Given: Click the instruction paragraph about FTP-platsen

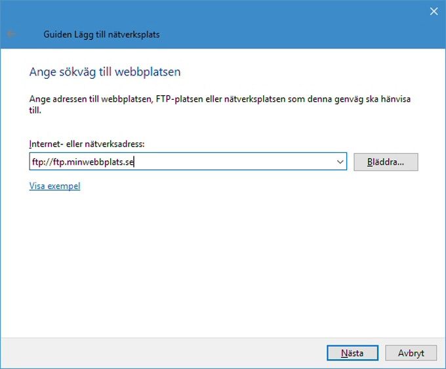Looking at the screenshot, I should pos(220,104).
